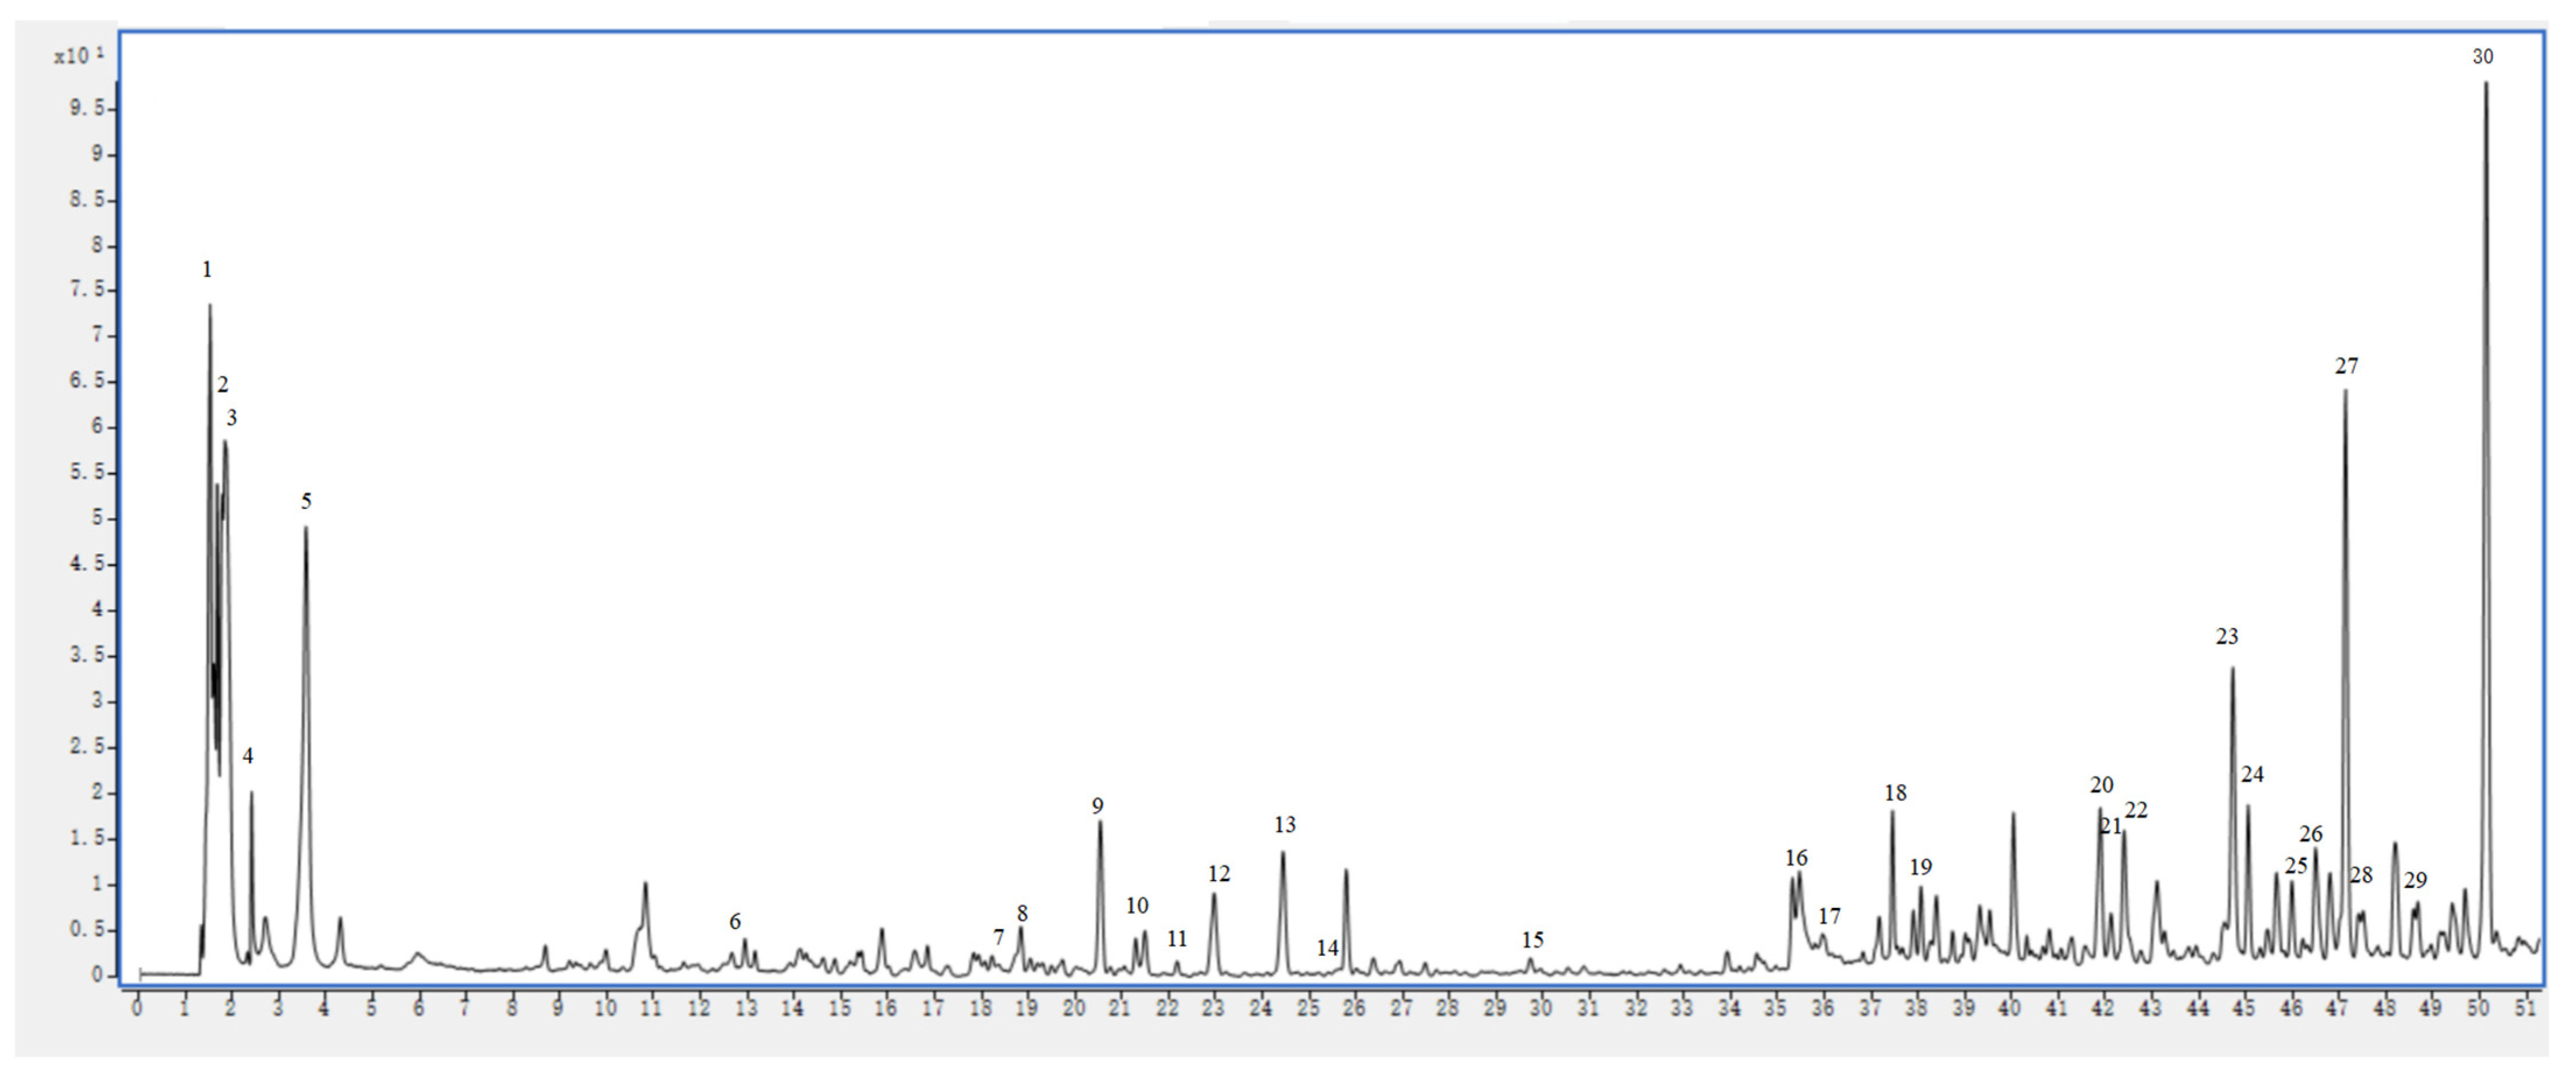Click the y-axis tick labeled 9.5
The width and height of the screenshot is (2576, 1078).
86,108
